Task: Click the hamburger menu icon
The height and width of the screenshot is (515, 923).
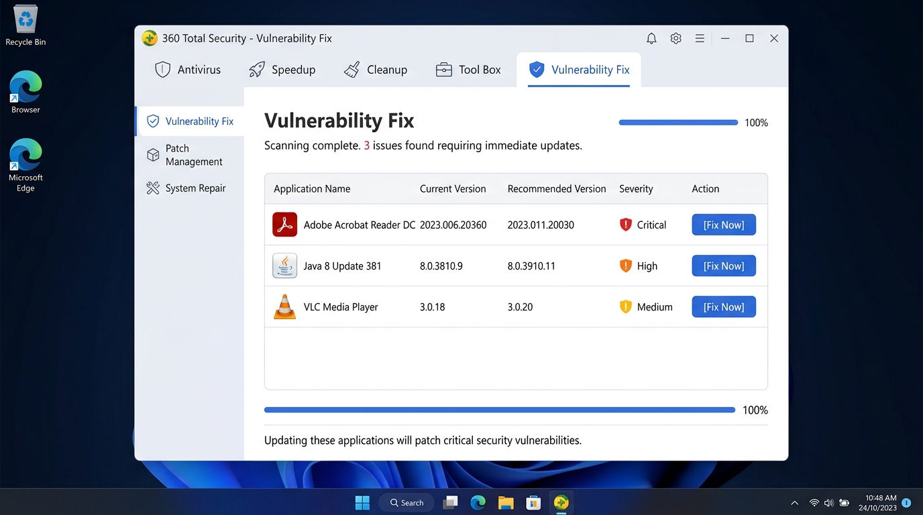Action: tap(700, 38)
